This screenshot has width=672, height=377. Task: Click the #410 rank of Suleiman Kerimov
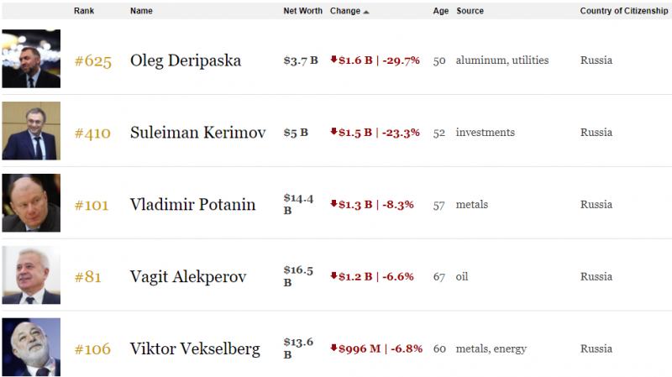click(x=92, y=134)
